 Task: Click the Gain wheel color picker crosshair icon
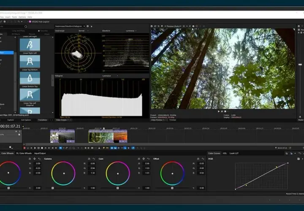(x=144, y=159)
